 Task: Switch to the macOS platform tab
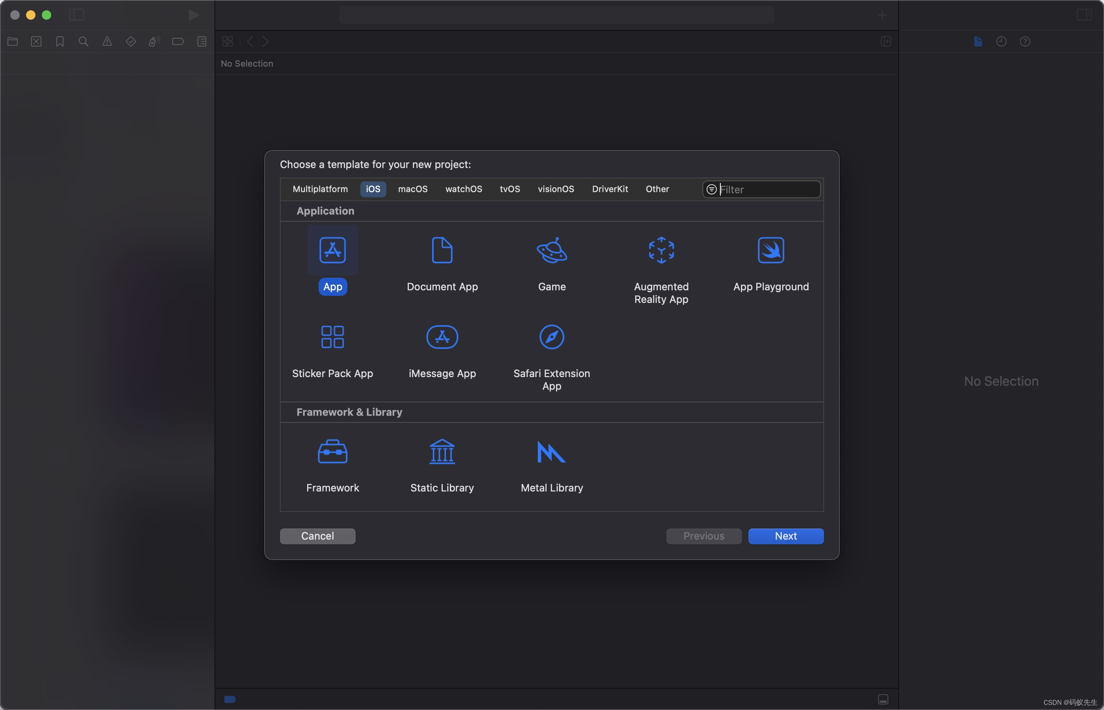412,189
